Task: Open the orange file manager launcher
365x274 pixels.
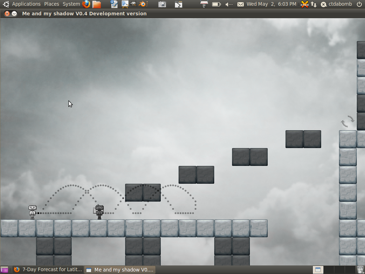Action: coord(97,4)
